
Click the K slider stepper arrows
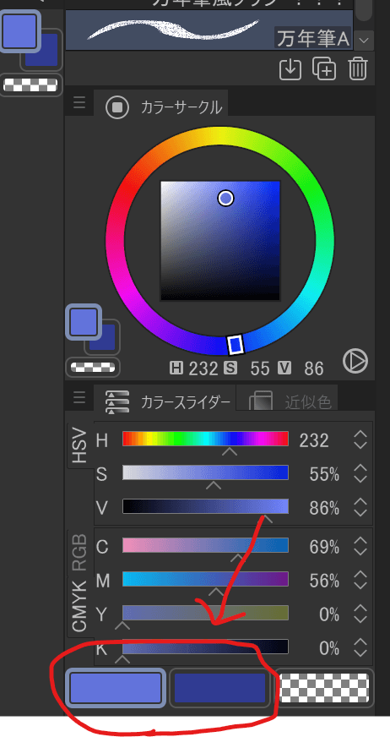[360, 648]
